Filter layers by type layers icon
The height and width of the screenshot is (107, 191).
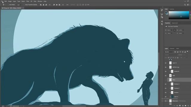click(x=180, y=52)
